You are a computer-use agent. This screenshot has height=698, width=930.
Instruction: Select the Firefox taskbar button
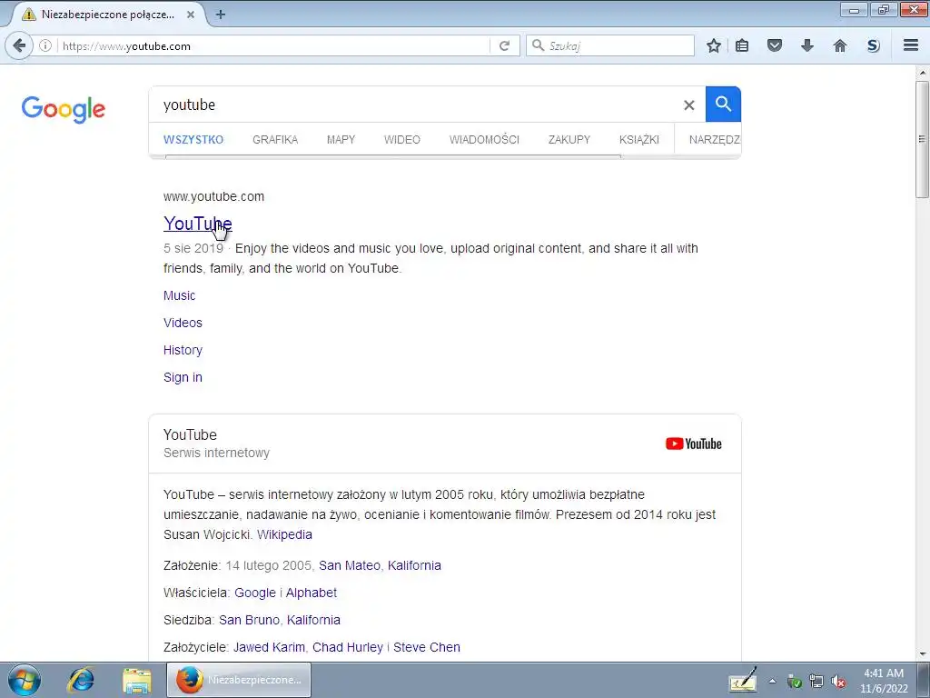click(239, 680)
